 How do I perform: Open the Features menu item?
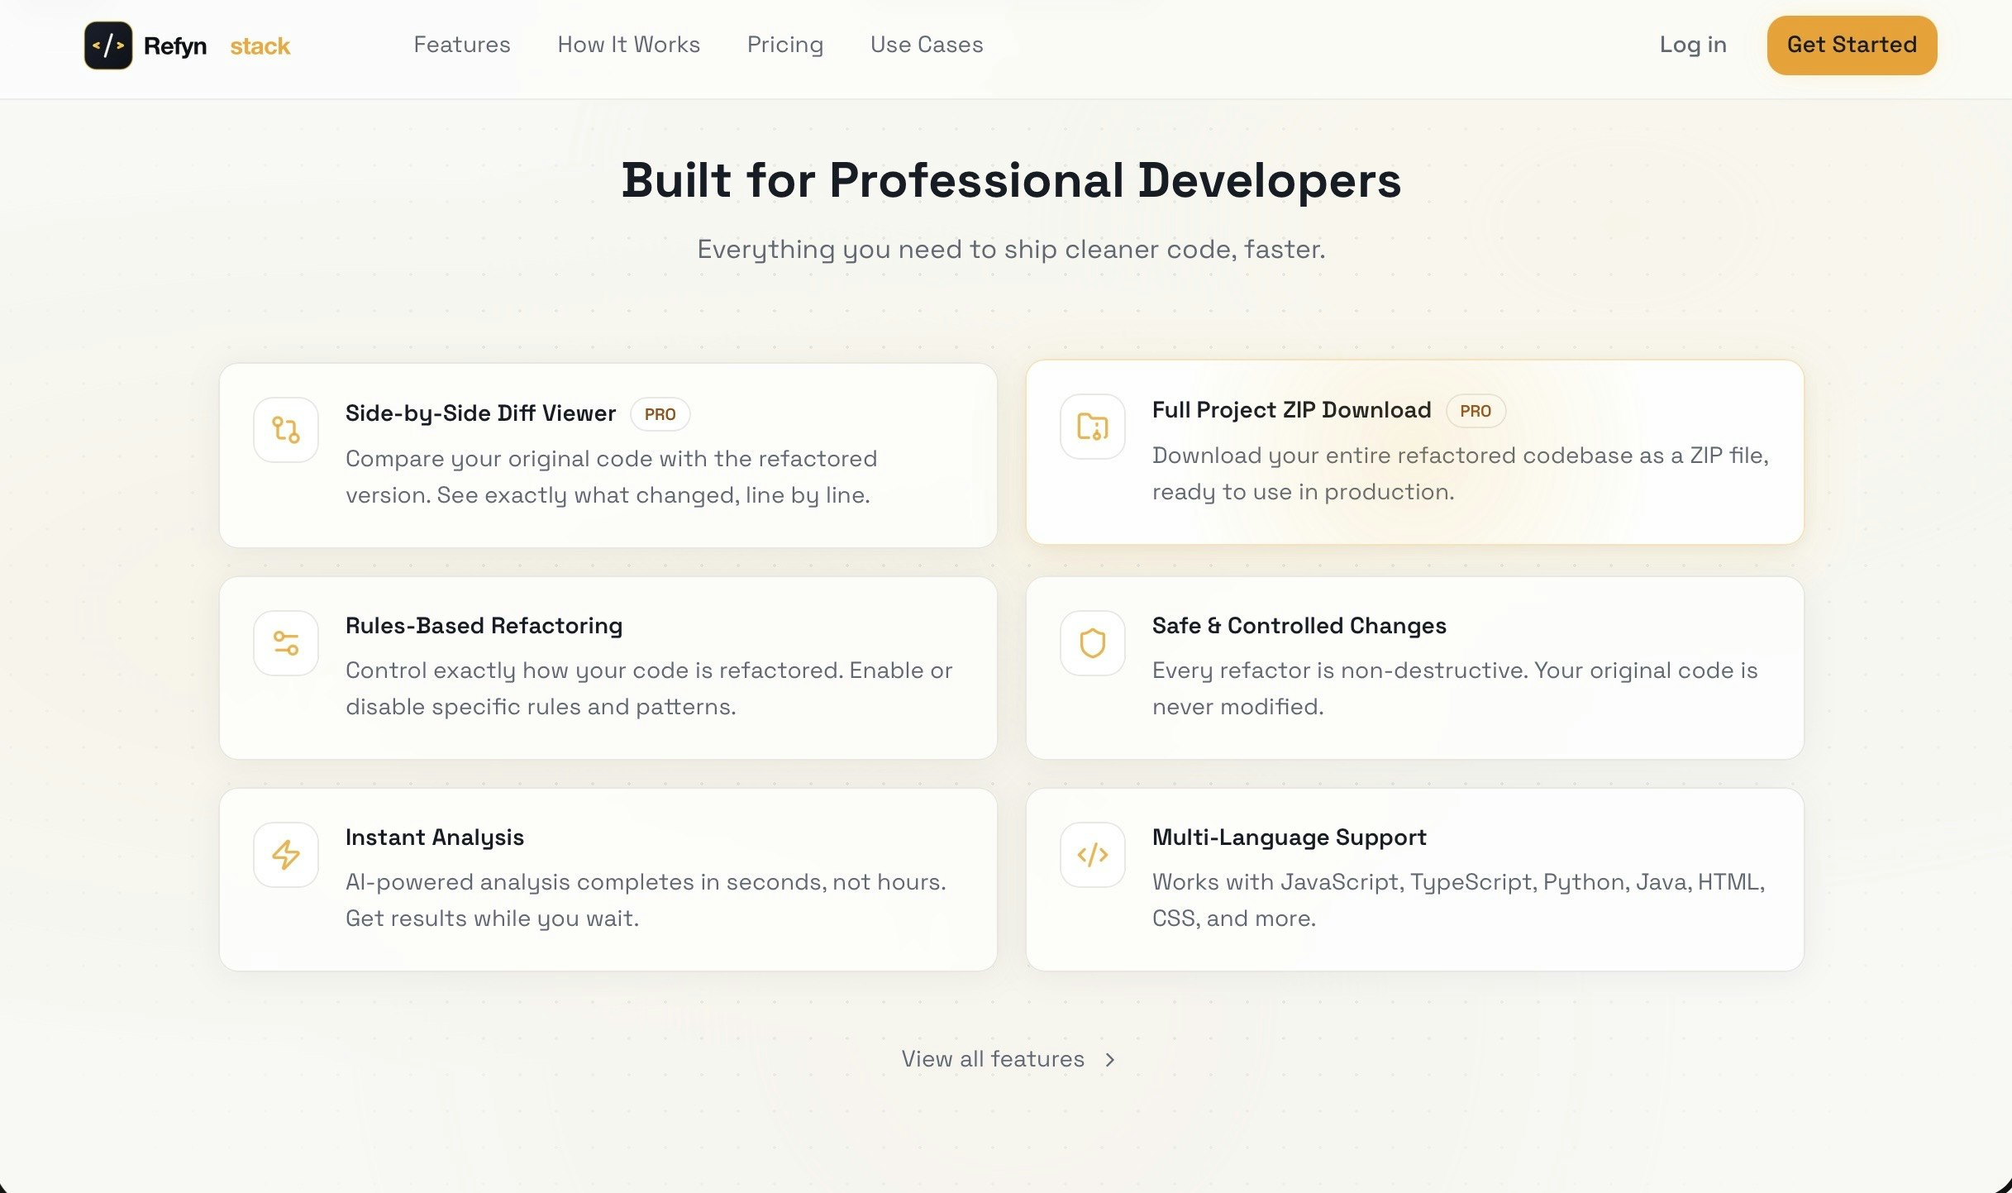tap(461, 45)
